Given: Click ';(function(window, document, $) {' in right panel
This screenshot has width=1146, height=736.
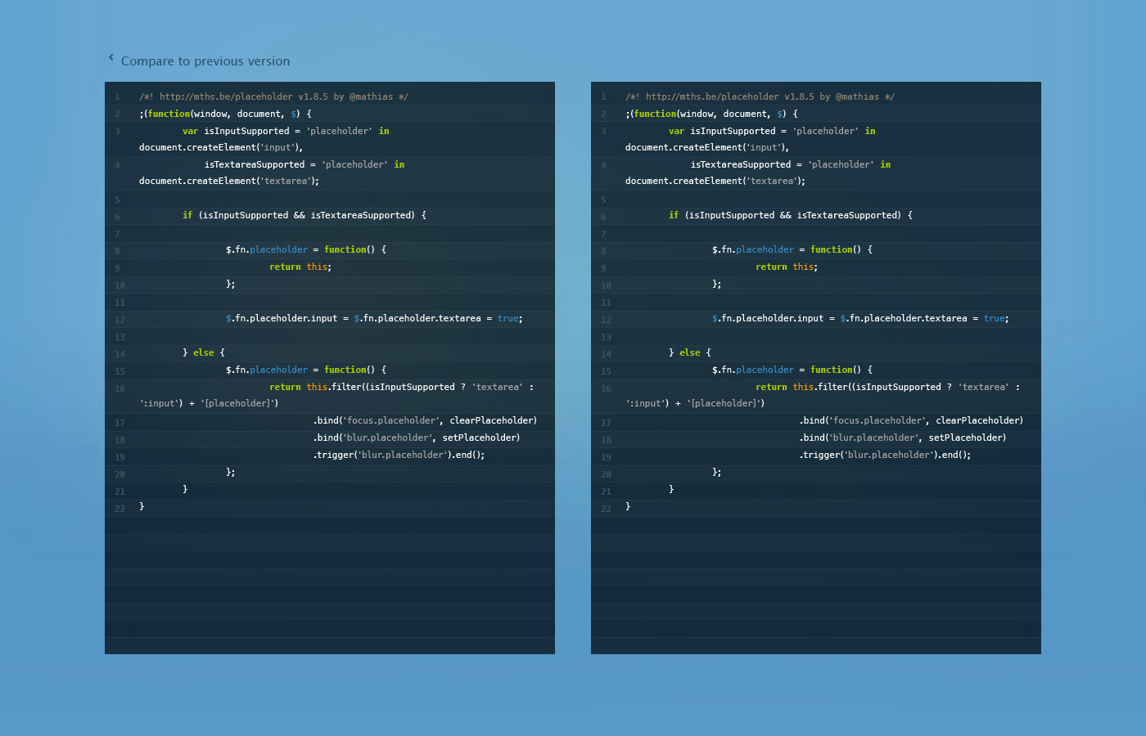Looking at the screenshot, I should (711, 114).
